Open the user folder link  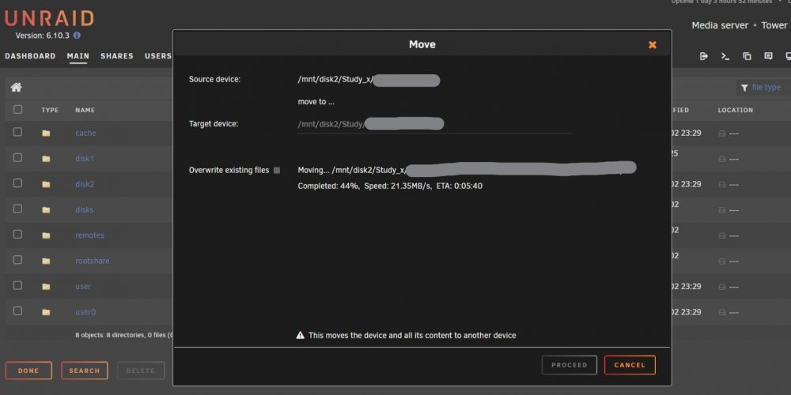[x=83, y=287]
